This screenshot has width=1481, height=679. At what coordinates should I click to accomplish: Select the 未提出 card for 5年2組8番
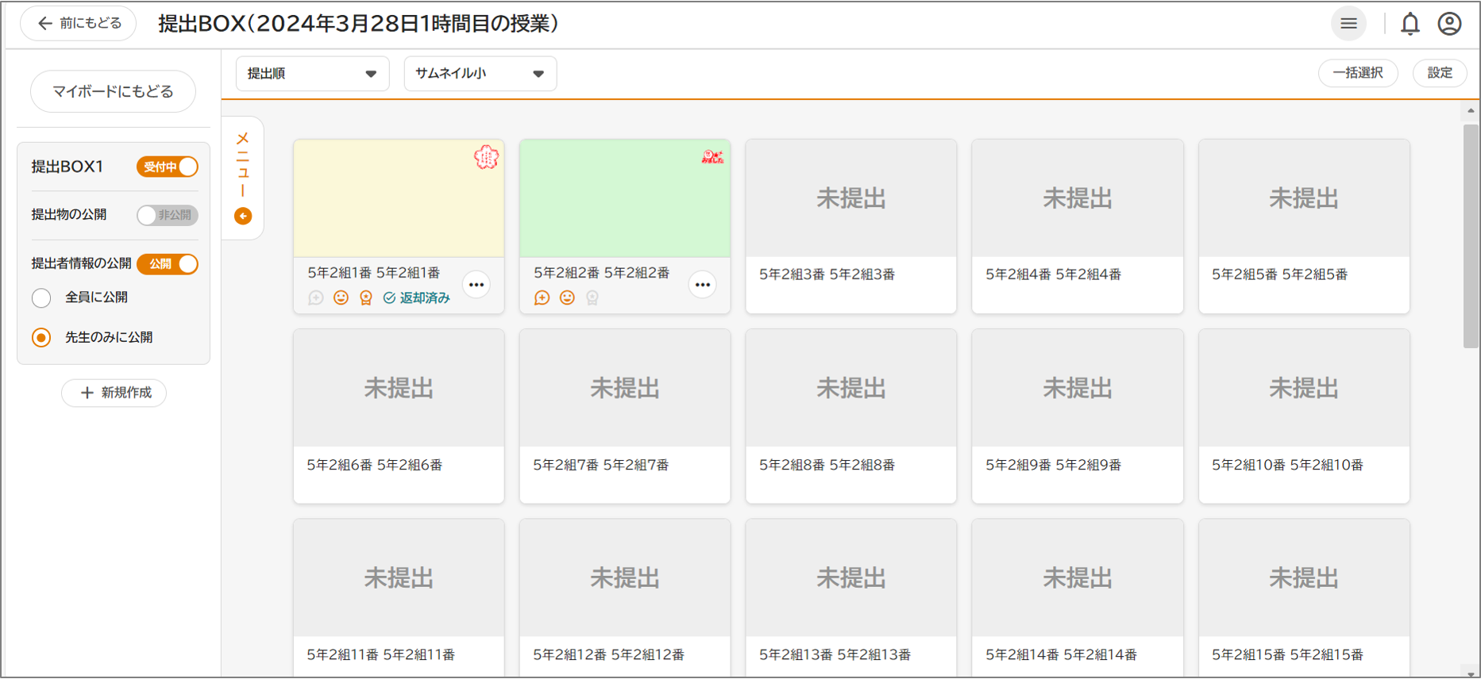tap(851, 416)
